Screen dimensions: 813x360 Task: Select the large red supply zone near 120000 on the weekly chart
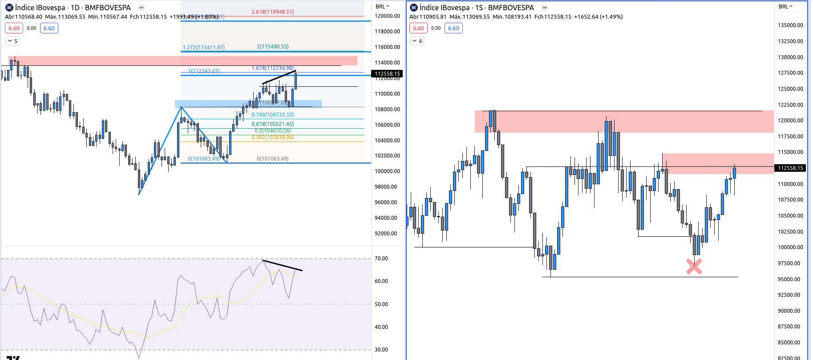click(x=624, y=121)
